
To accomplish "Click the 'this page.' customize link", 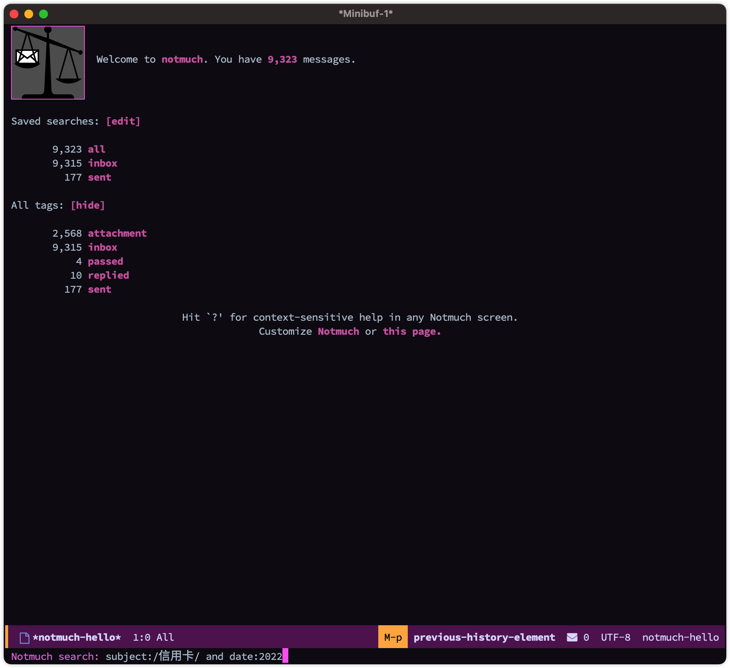I will 412,331.
